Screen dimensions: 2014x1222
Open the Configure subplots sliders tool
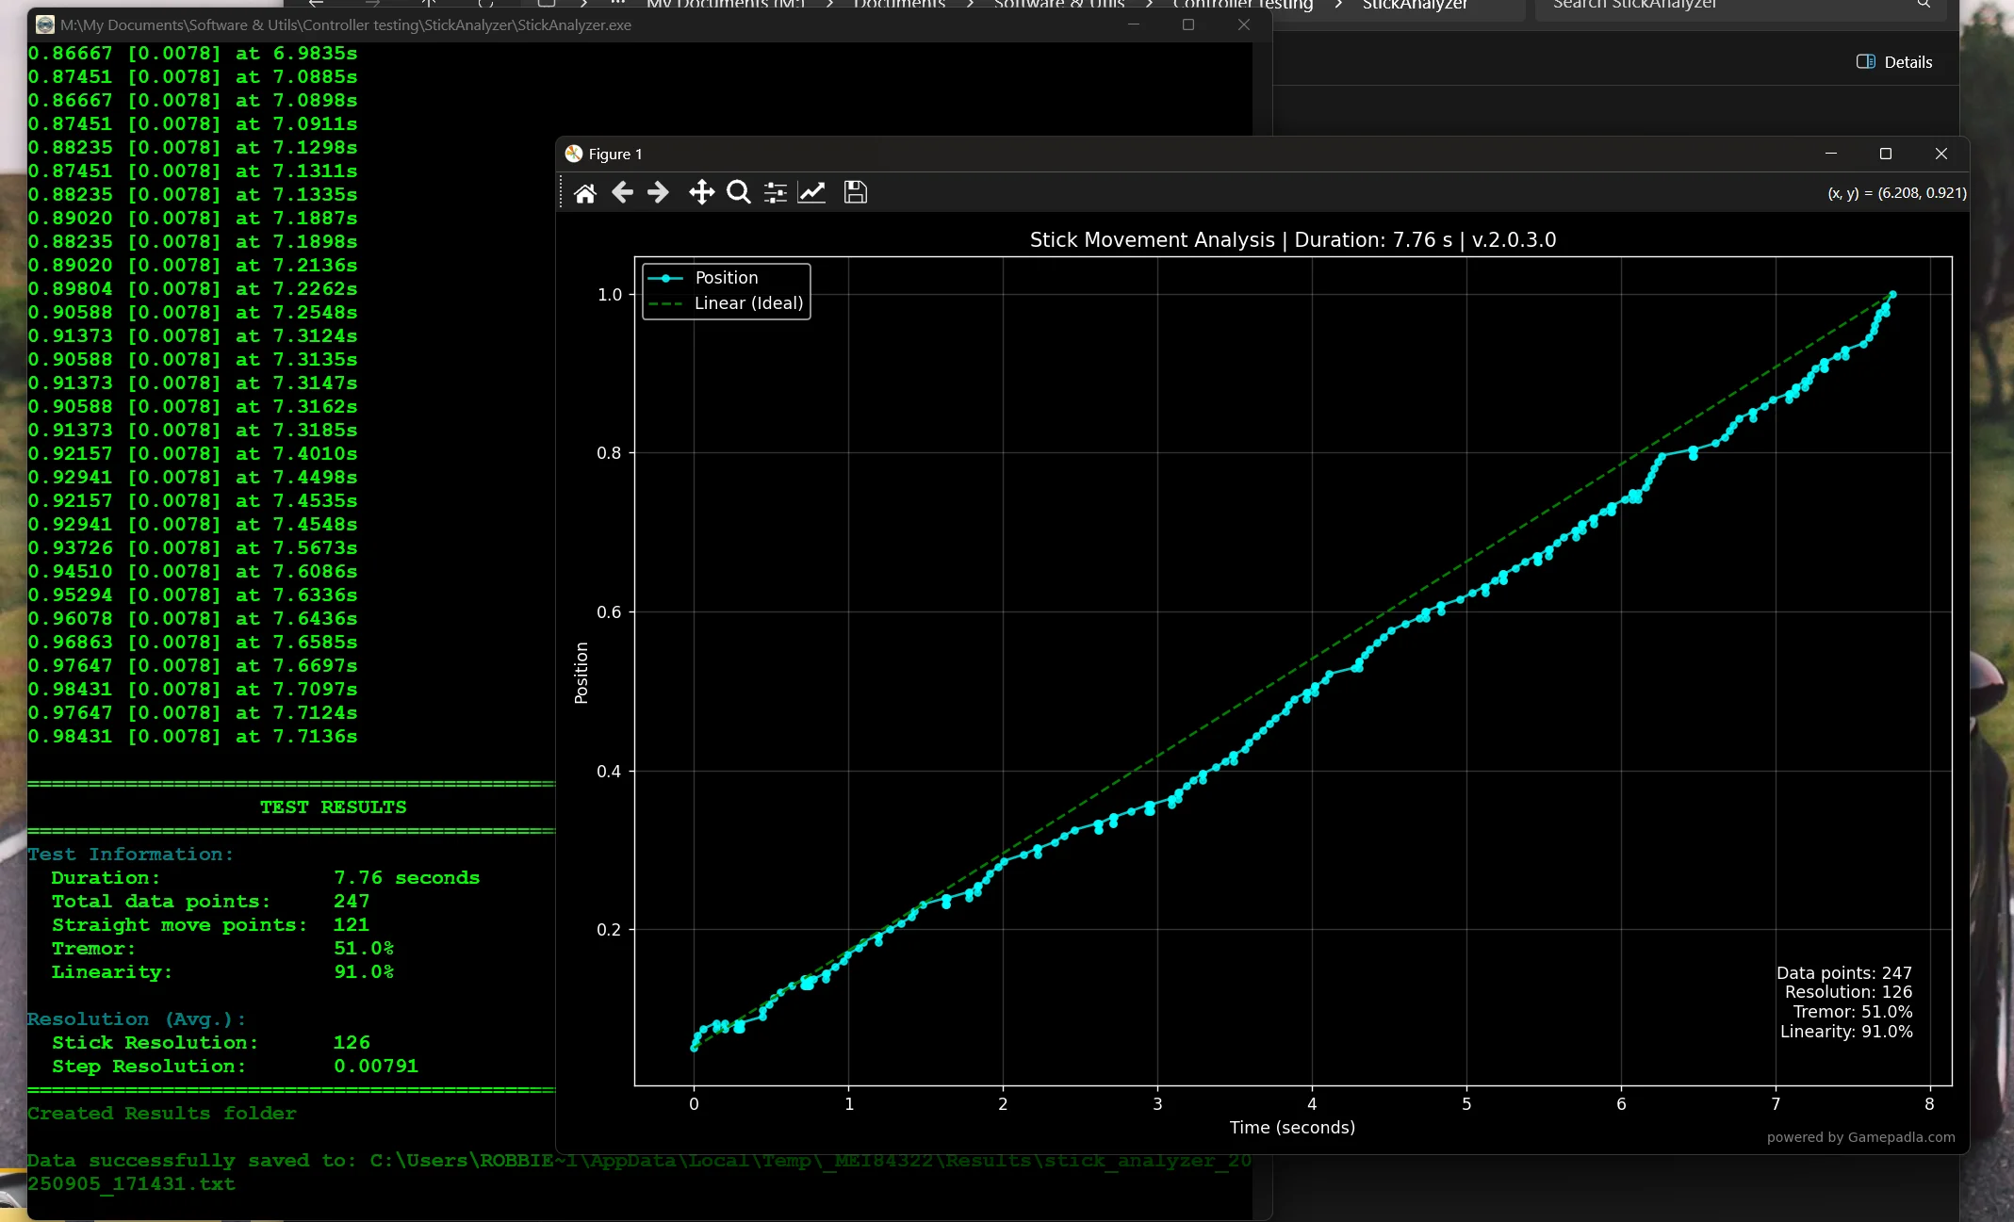[775, 193]
